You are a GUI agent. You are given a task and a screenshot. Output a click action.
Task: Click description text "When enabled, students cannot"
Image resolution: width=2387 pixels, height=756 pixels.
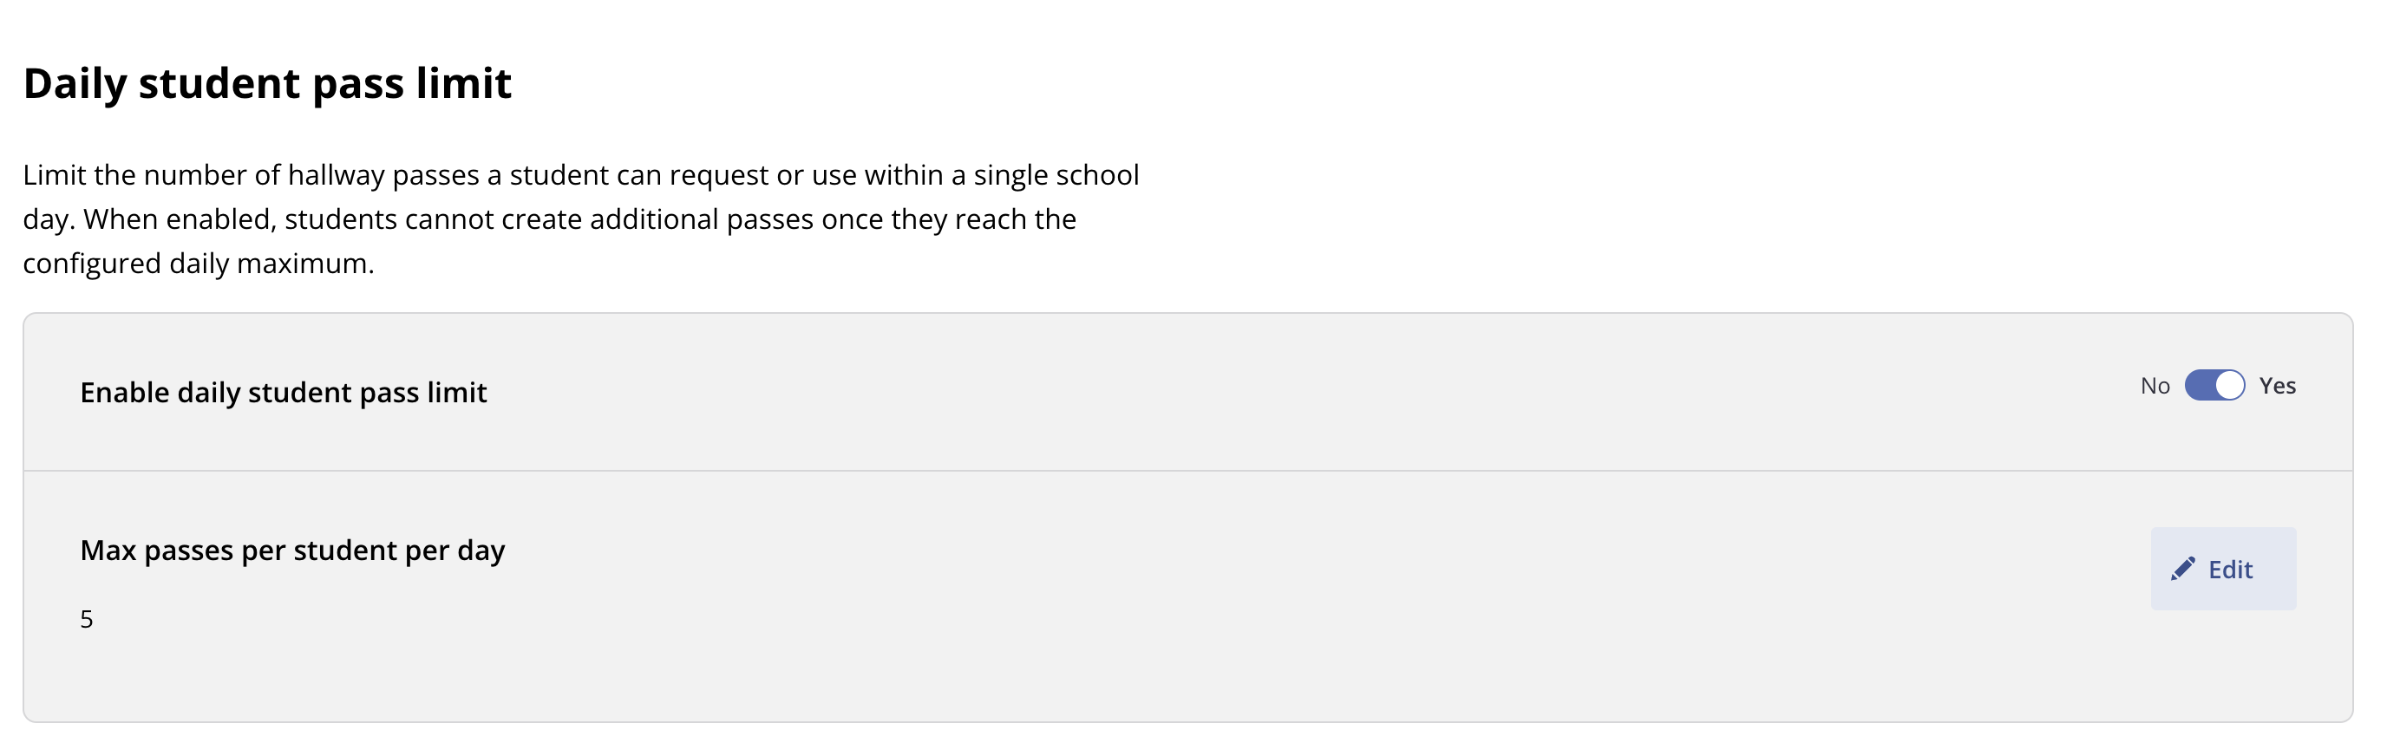287,219
